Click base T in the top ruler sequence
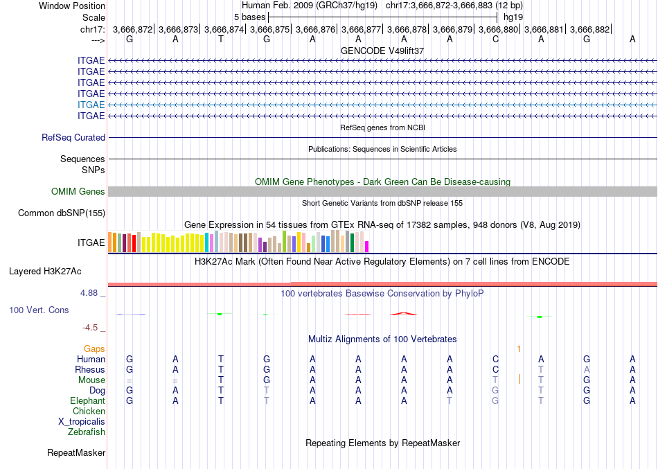 click(x=221, y=39)
